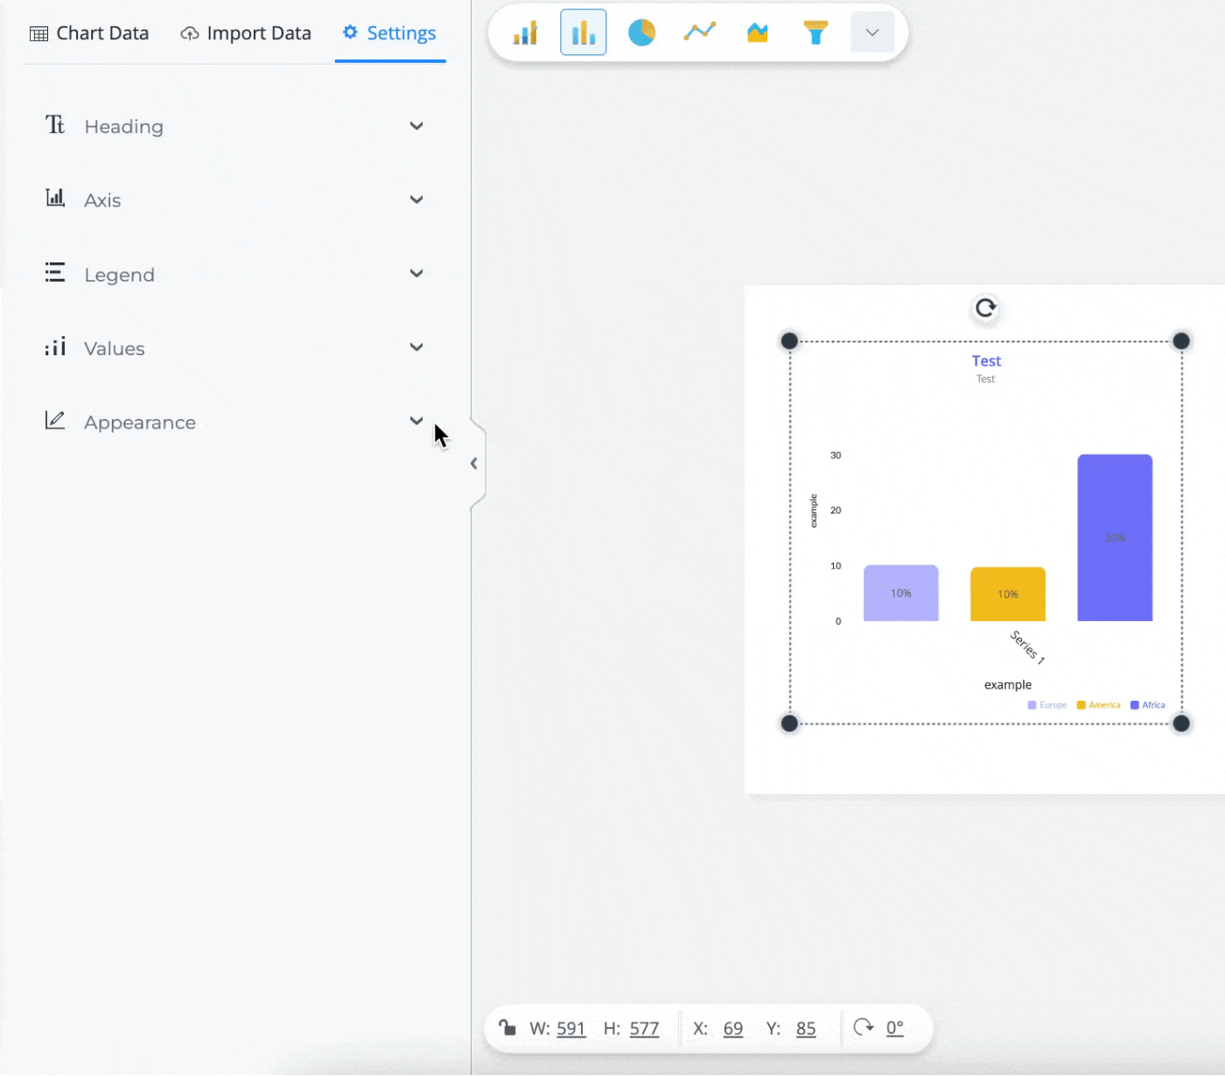Select the column chart type icon

pos(583,32)
